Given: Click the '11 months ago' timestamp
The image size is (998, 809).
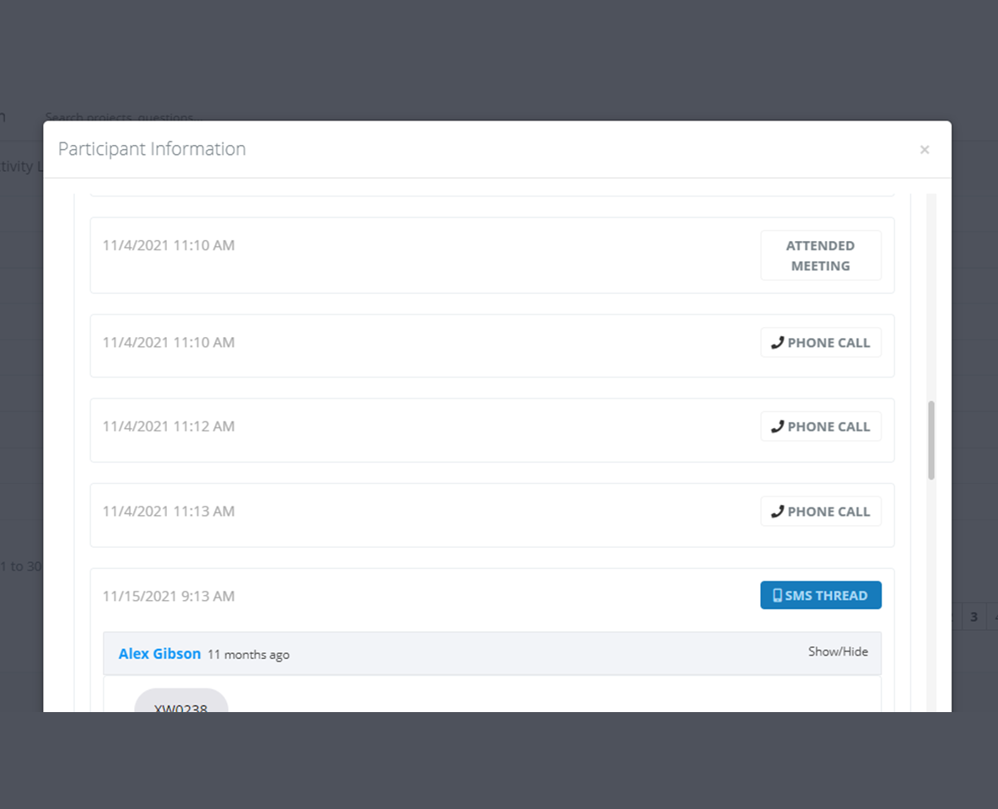Looking at the screenshot, I should coord(249,655).
